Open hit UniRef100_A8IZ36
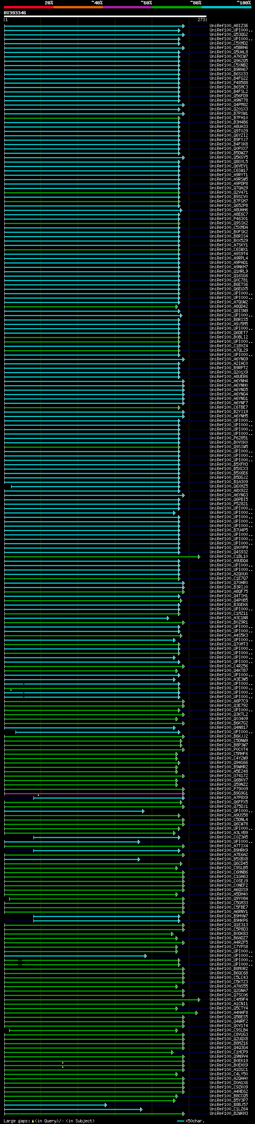Viewport: 255px width, 1124px height. pos(229,26)
